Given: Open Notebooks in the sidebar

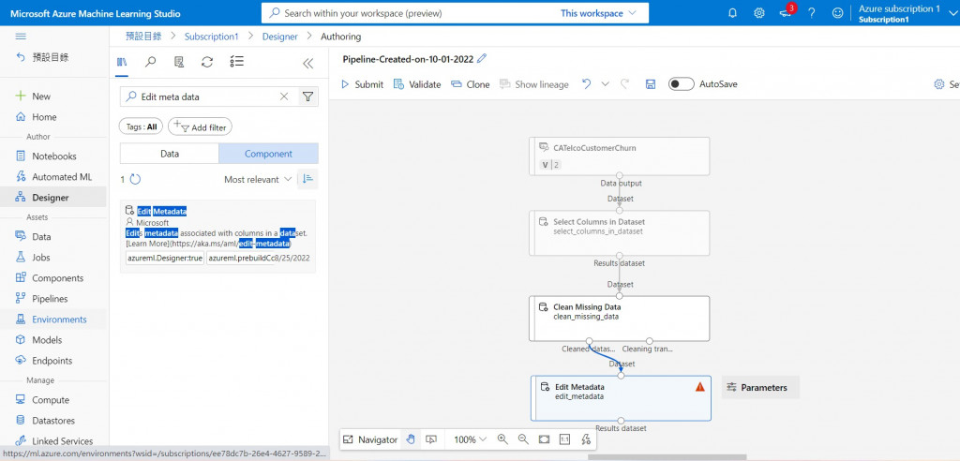Looking at the screenshot, I should [53, 156].
